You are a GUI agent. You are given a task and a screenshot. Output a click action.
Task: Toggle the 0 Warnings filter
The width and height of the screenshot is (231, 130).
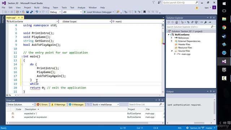point(58,104)
